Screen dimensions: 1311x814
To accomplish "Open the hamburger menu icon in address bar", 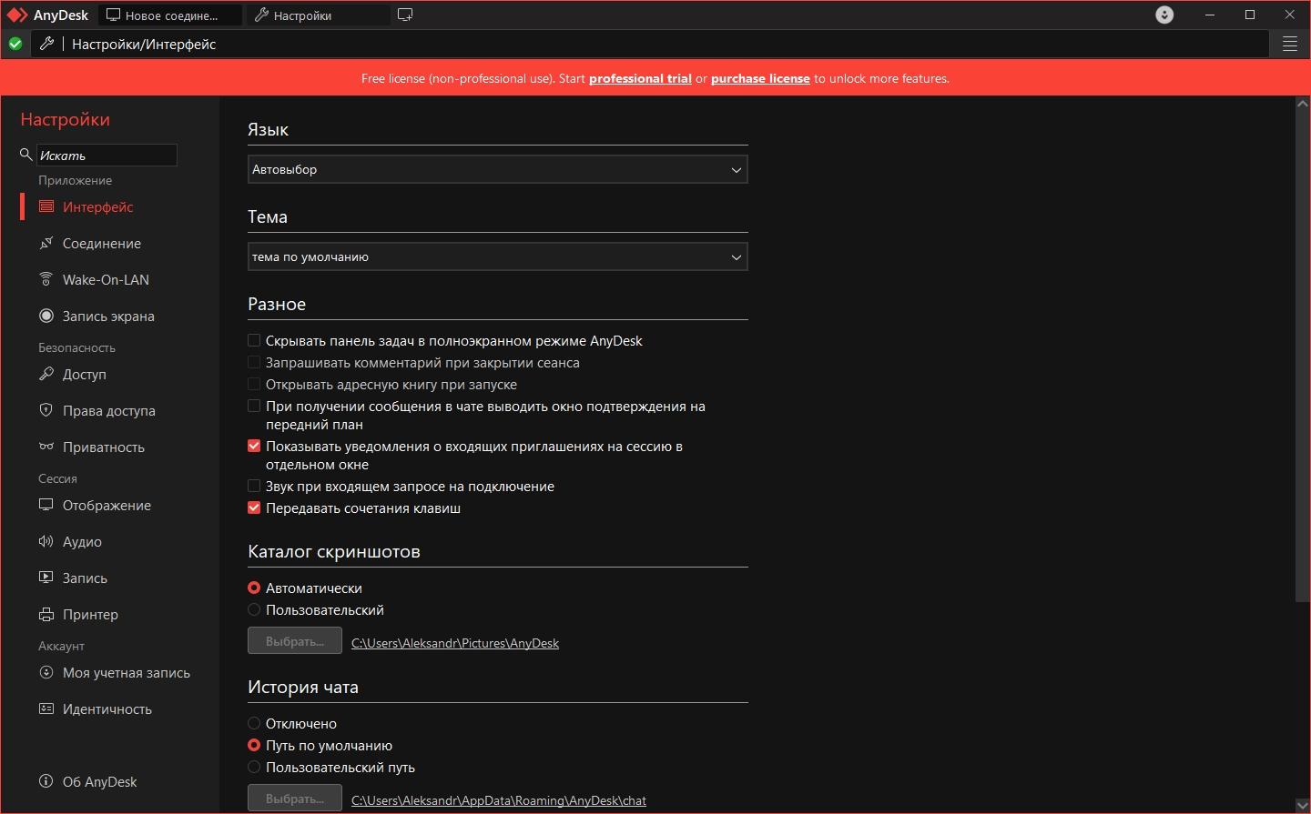I will click(1289, 44).
